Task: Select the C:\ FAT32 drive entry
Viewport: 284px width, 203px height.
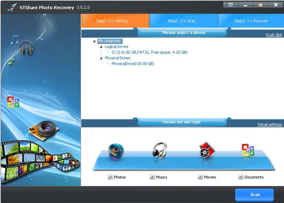Action: pos(150,52)
